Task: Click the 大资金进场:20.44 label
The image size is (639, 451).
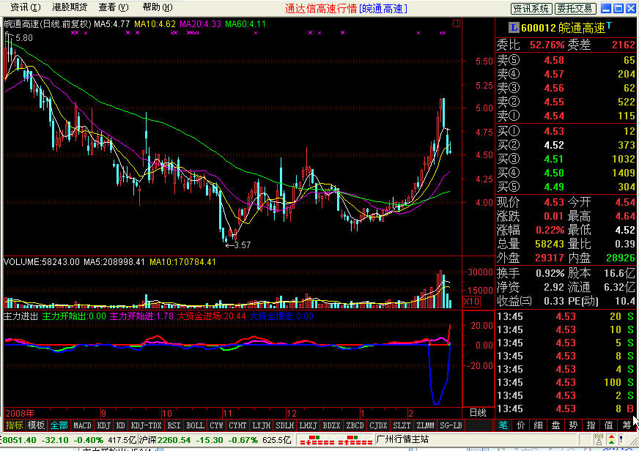Action: click(211, 316)
